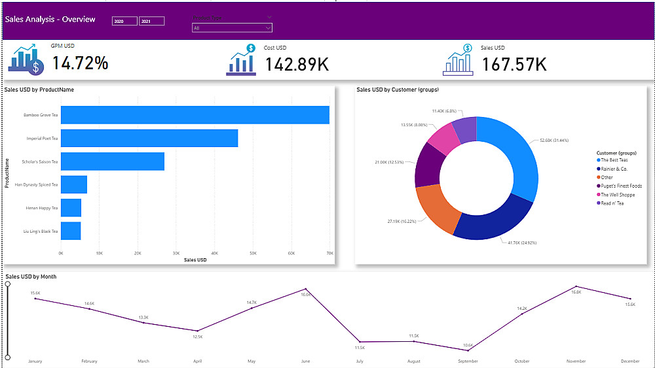Select Read n' Tea legend entry
655x368 pixels.
point(610,203)
